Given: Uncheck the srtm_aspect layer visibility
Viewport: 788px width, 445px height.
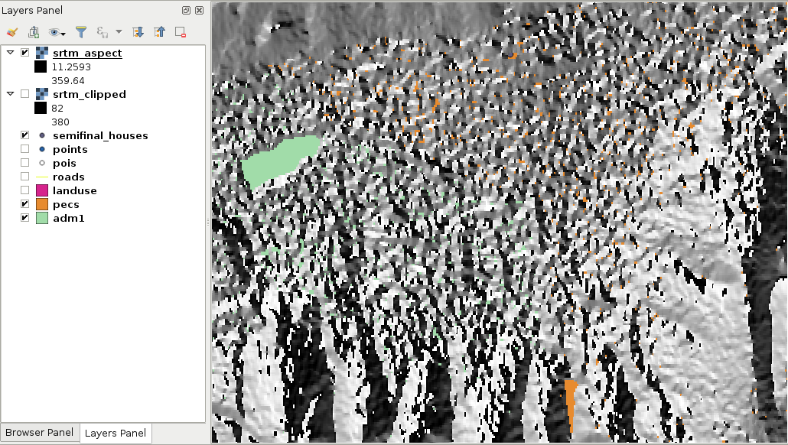Looking at the screenshot, I should pyautogui.click(x=24, y=52).
